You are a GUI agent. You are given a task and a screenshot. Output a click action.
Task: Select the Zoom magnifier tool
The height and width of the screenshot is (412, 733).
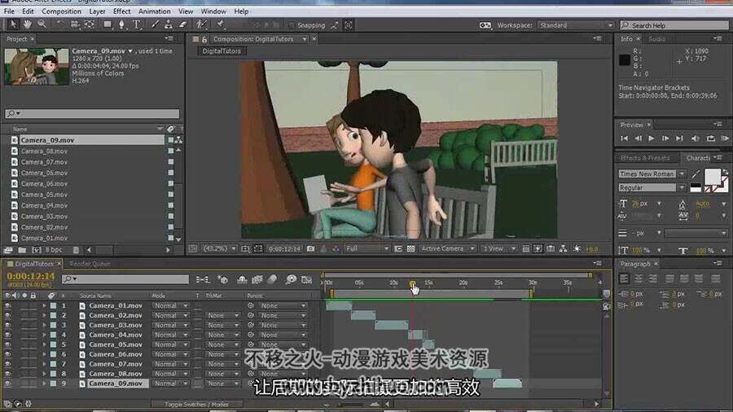[42, 24]
